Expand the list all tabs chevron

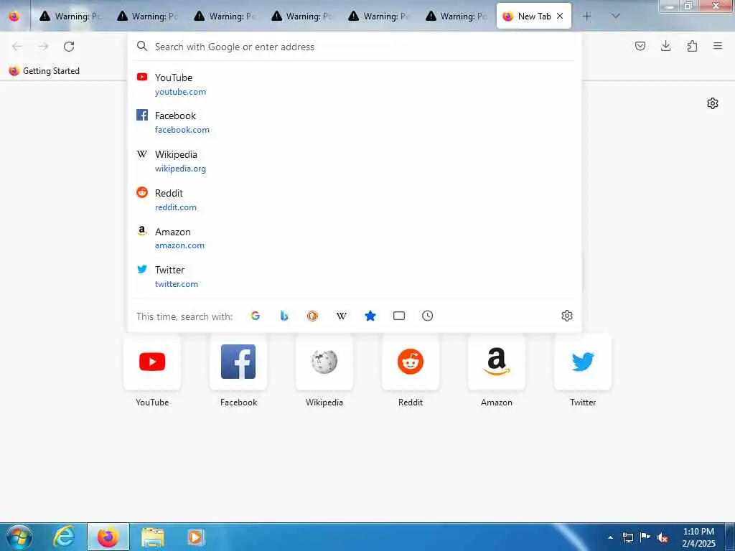pos(615,17)
